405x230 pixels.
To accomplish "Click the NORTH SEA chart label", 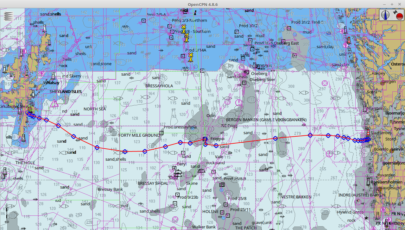I will coord(95,109).
